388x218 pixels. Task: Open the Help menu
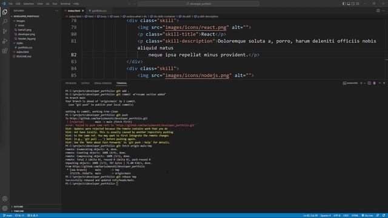pos(76,4)
